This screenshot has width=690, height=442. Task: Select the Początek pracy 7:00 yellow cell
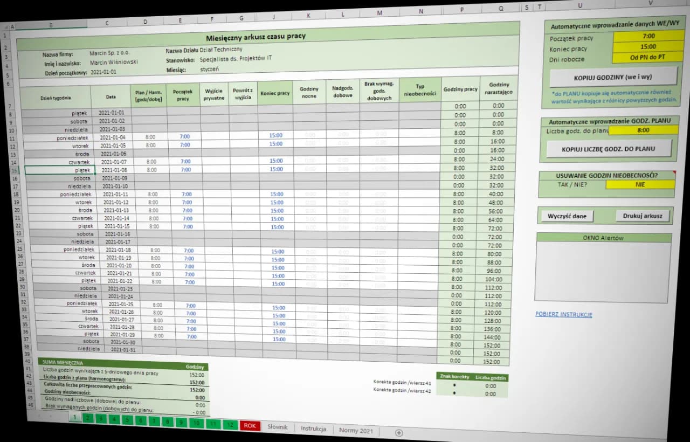(x=648, y=37)
